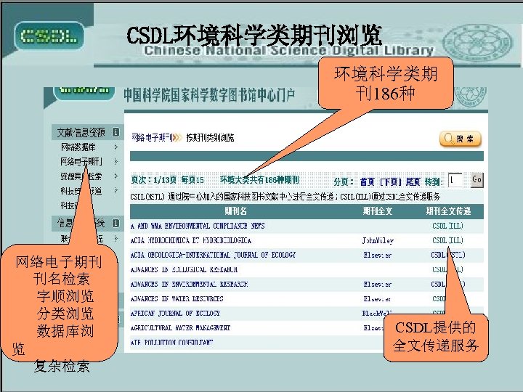This screenshot has width=523, height=392.
Task: Click the 搜索 search button
Action: (461, 139)
